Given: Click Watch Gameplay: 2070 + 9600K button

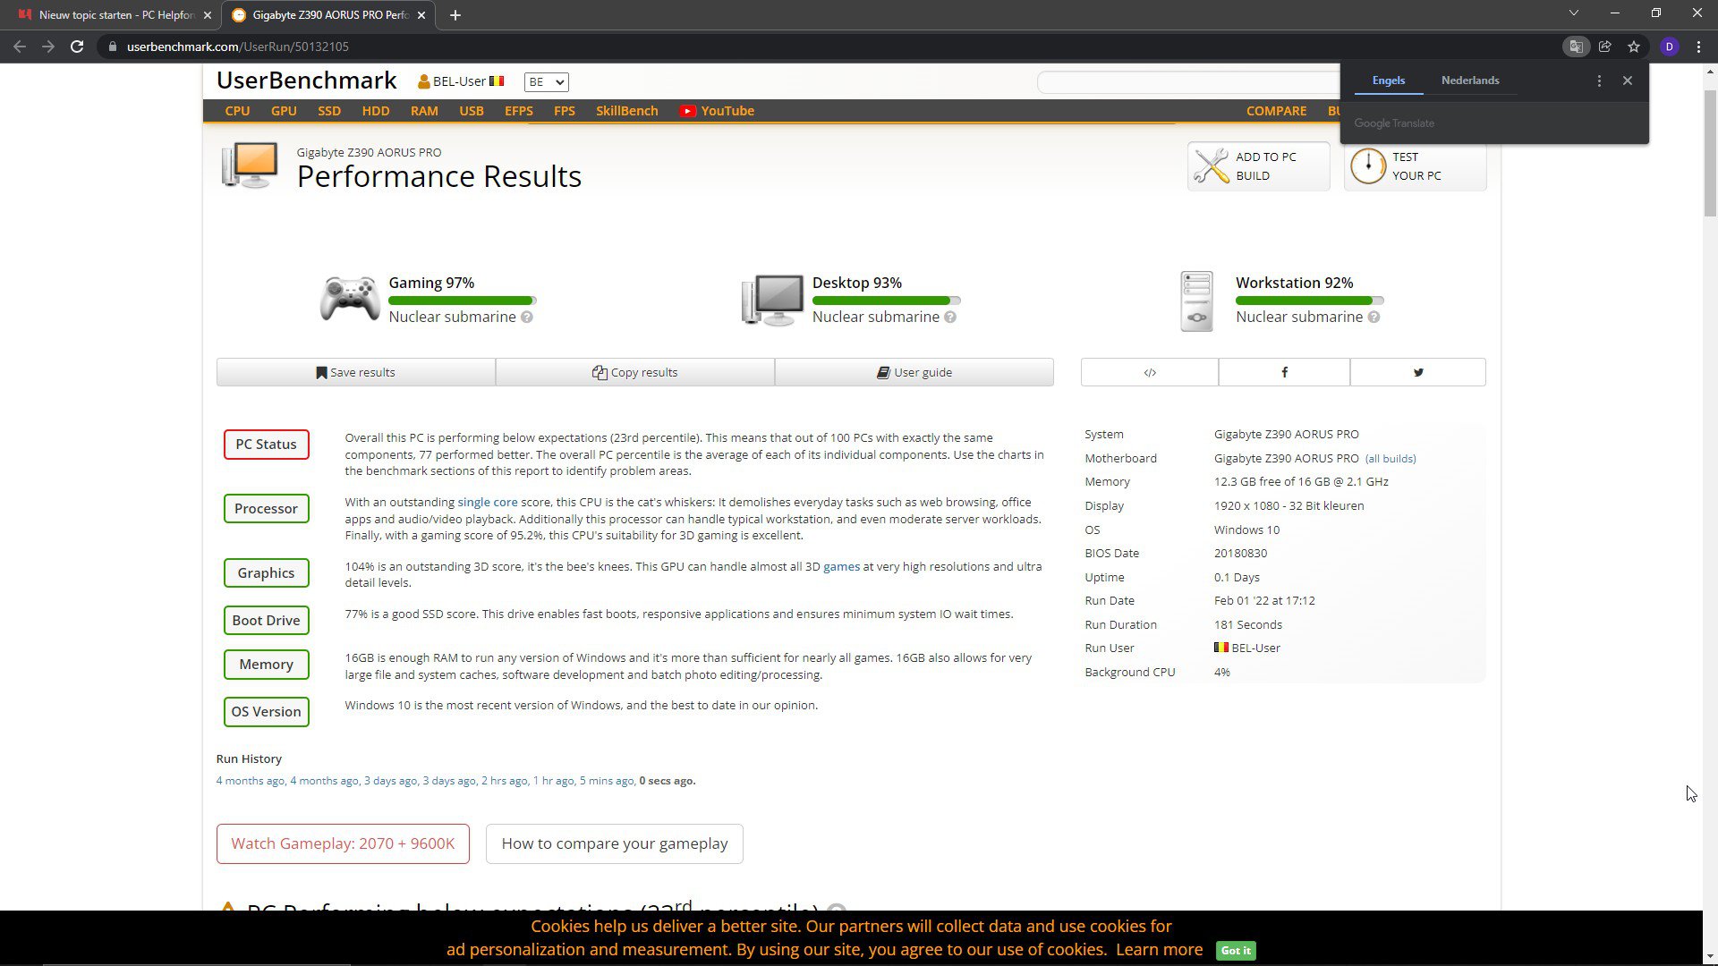Looking at the screenshot, I should point(343,843).
